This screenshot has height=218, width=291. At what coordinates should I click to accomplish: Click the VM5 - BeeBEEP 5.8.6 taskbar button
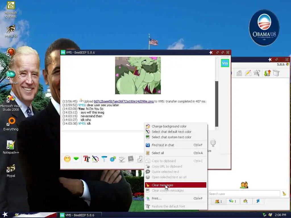[79, 215]
